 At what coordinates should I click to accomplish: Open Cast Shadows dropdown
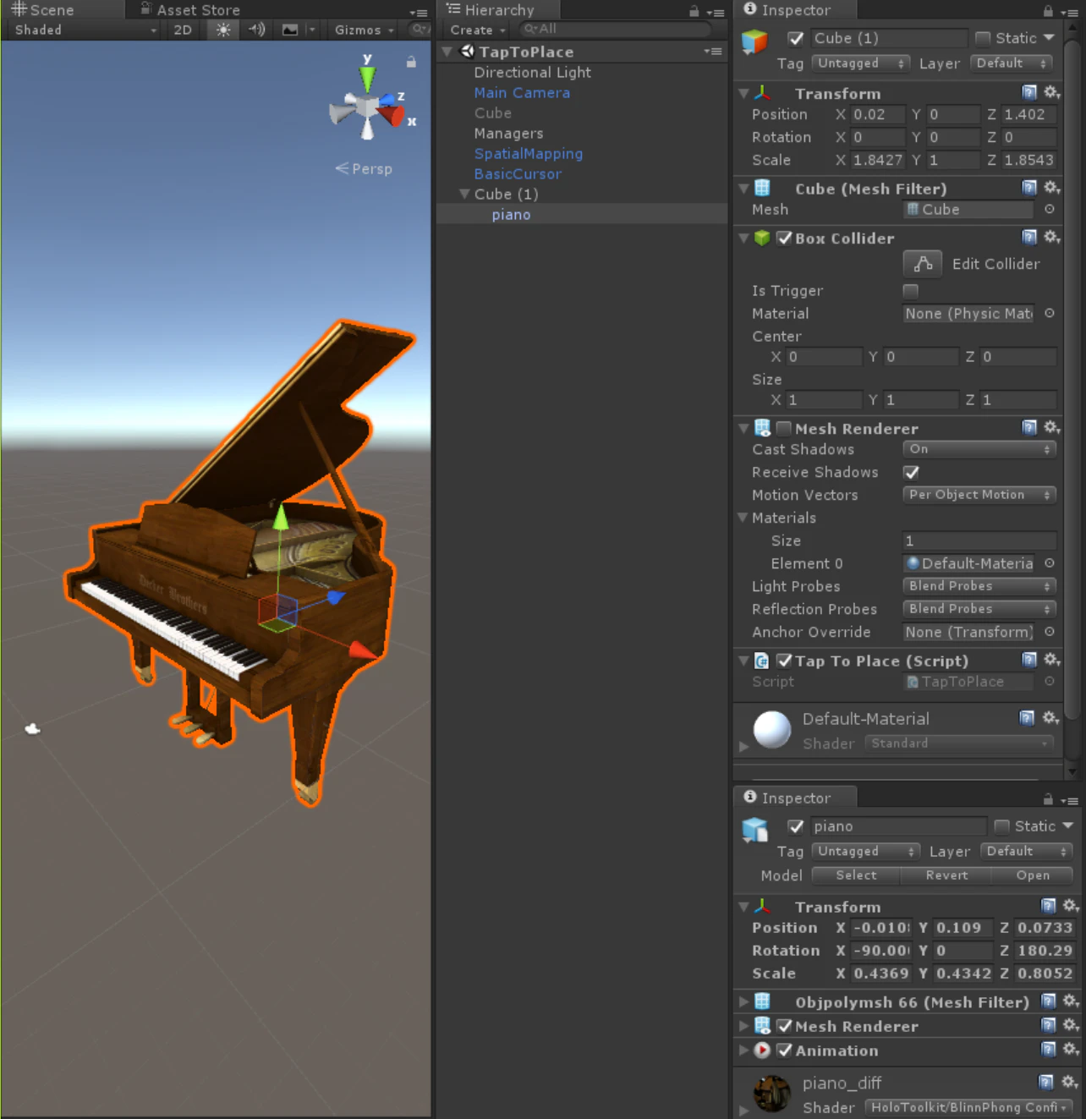979,449
